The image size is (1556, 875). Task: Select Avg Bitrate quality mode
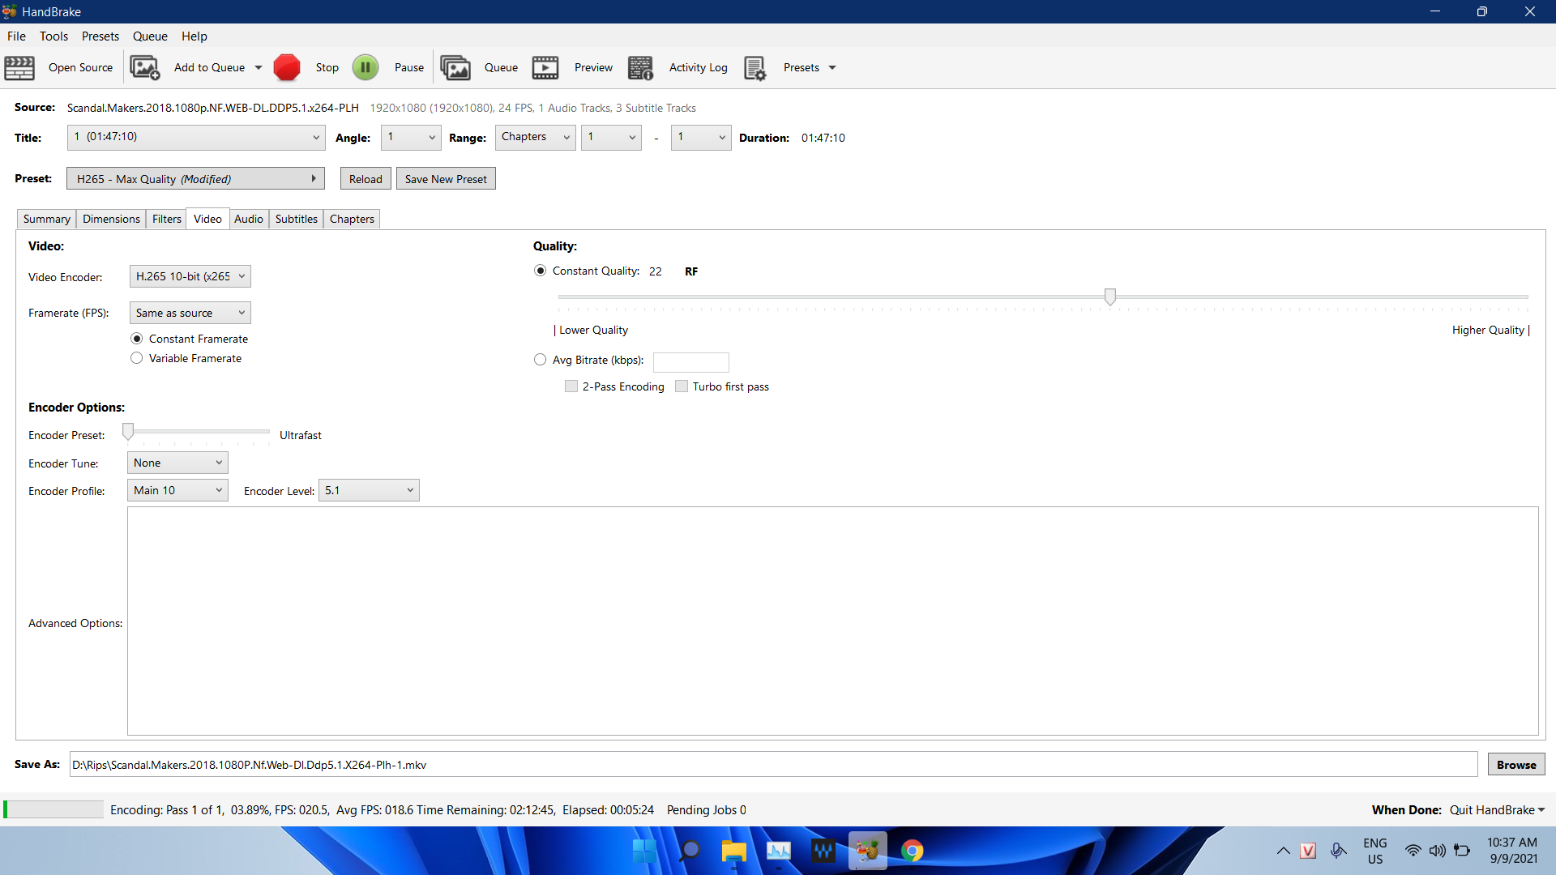541,360
